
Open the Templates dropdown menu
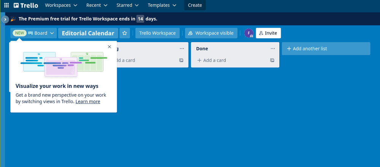[x=162, y=5]
